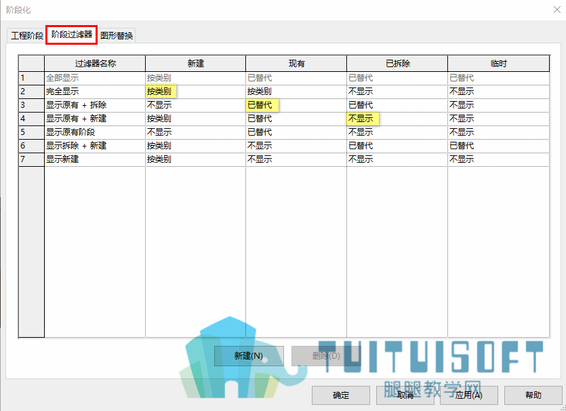Switch to the 工程阶段 tab

click(x=26, y=35)
